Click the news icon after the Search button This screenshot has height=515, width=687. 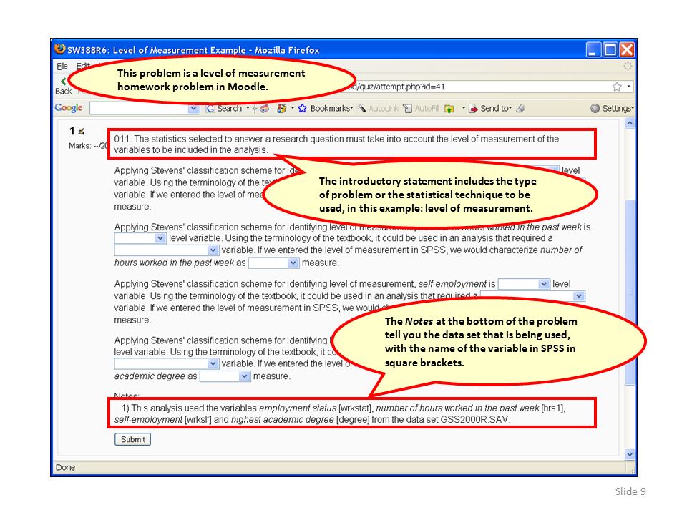click(264, 108)
